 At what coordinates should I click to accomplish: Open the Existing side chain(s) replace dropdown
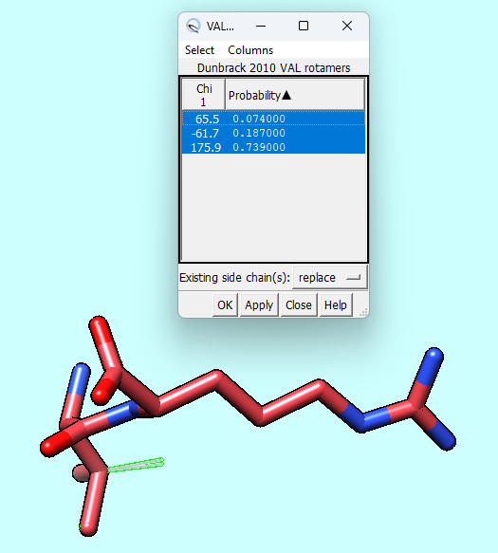[x=330, y=278]
